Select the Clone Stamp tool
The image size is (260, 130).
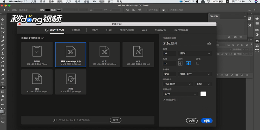[3, 53]
